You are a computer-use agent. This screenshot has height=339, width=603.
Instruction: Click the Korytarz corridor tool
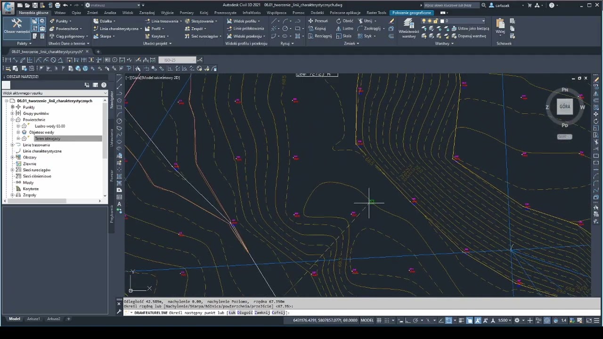[156, 36]
